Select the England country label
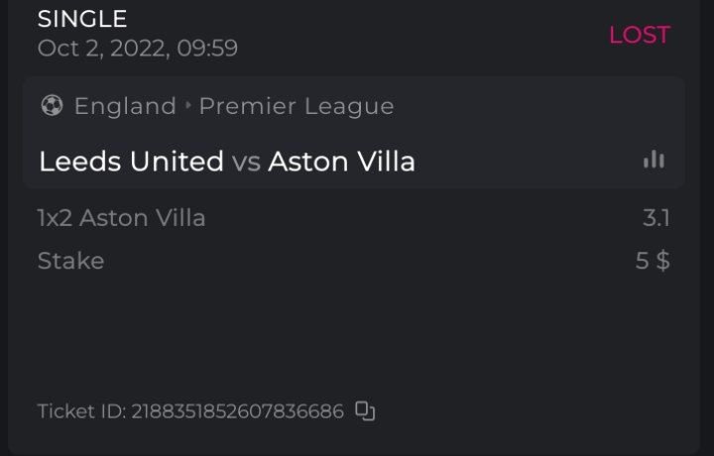Screen dimensions: 714x456 click(125, 106)
